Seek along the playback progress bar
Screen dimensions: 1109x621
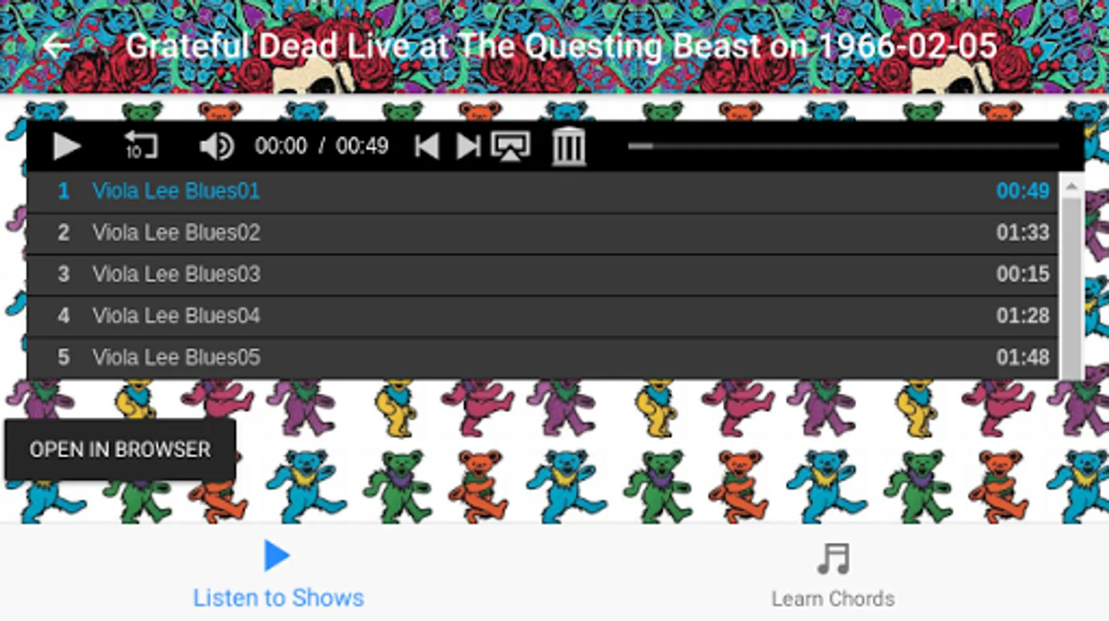click(x=843, y=146)
